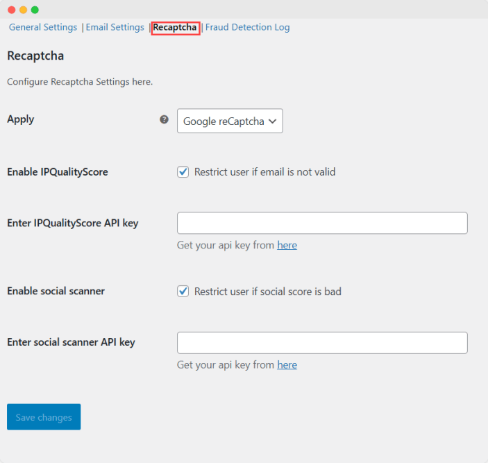Click the 'Enter IPQualityScore API key' label

tap(72, 223)
